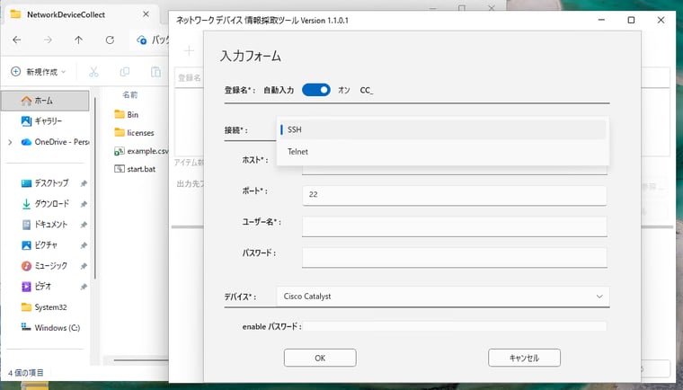Click the Explorer refresh icon
The height and width of the screenshot is (390, 683).
(x=110, y=40)
